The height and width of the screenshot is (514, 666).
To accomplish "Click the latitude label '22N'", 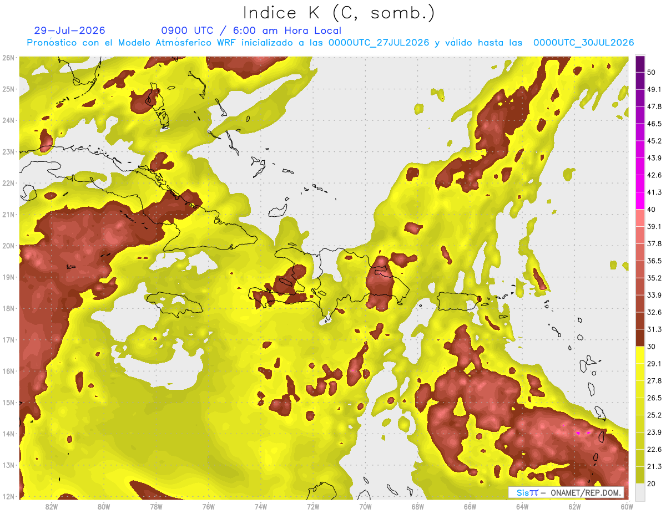I will click(x=8, y=183).
